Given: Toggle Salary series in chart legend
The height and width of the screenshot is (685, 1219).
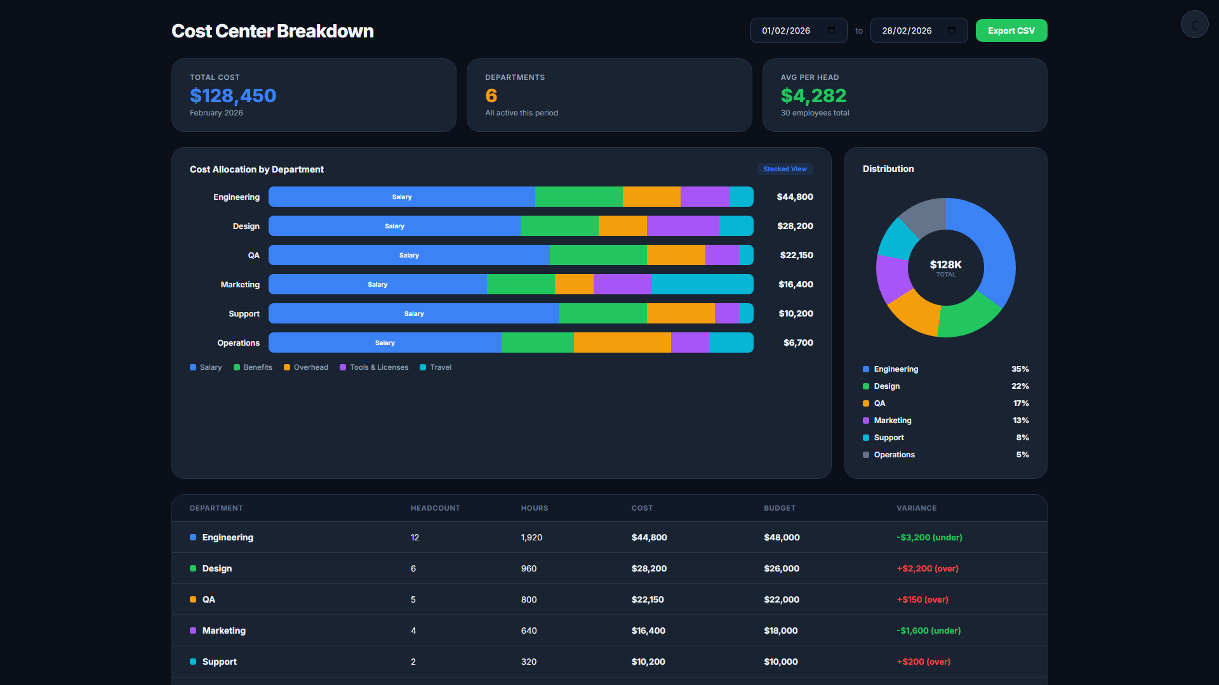Looking at the screenshot, I should click(206, 367).
